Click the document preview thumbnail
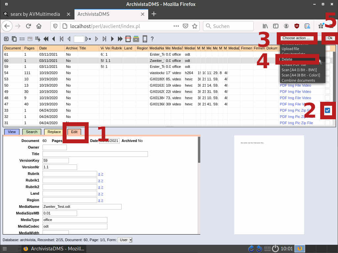 click(269, 185)
